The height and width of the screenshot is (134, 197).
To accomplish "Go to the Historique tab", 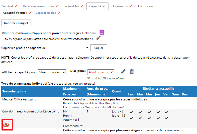I will [145, 6].
